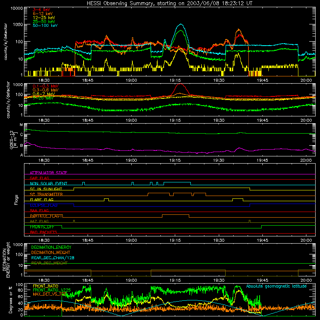Click the Flags axis title
Viewport: 320px width, 320px height.
point(16,200)
